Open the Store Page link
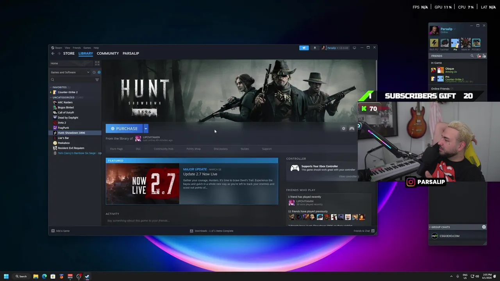The image size is (500, 281). [116, 149]
